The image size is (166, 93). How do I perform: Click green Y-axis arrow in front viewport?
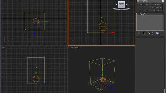coord(101,20)
